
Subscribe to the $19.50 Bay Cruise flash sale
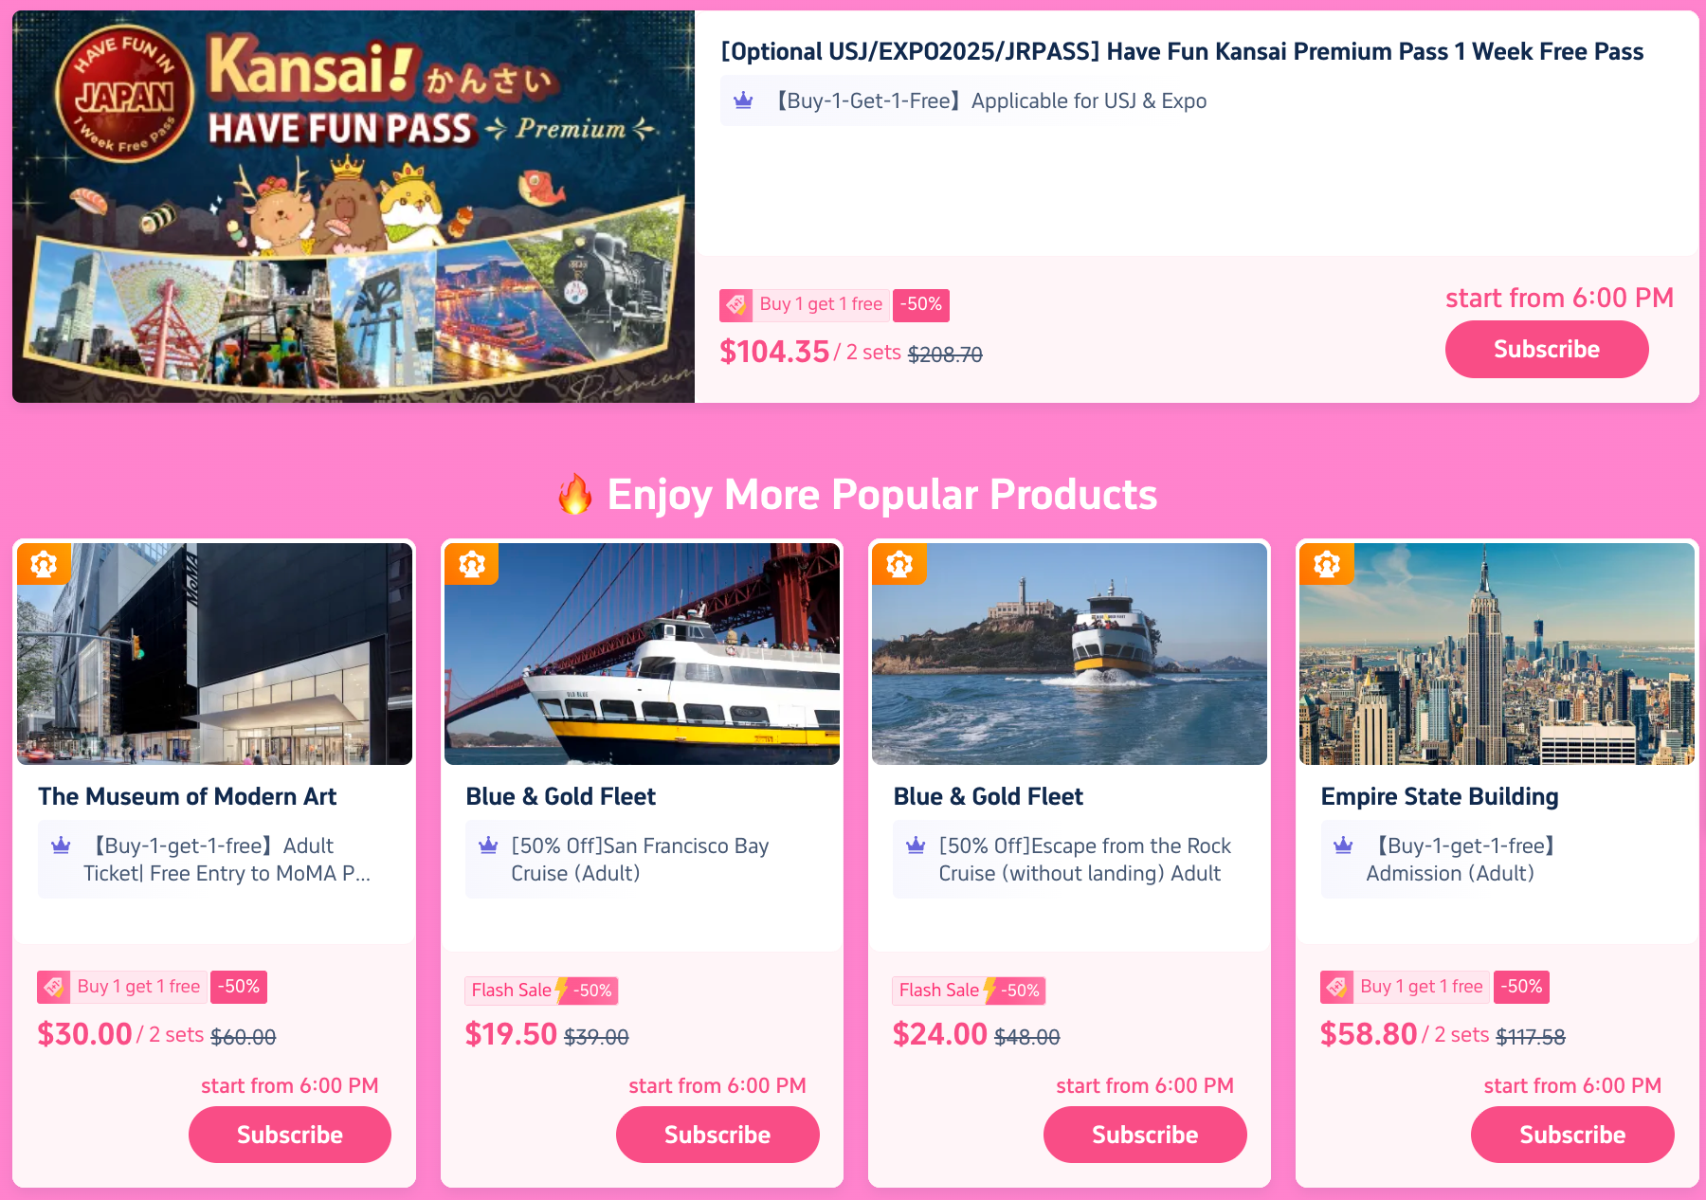tap(717, 1135)
